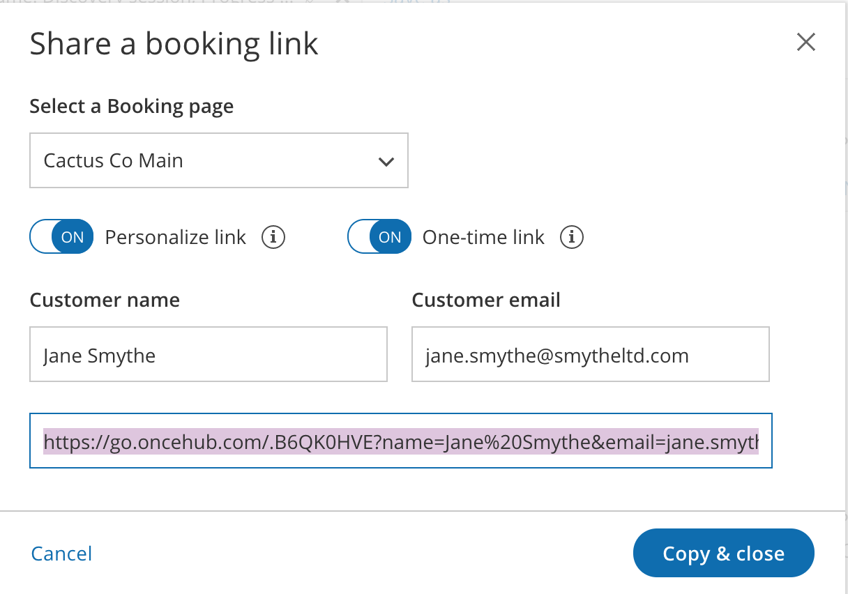
Task: Click the ON knob of One-time switch
Action: (391, 237)
